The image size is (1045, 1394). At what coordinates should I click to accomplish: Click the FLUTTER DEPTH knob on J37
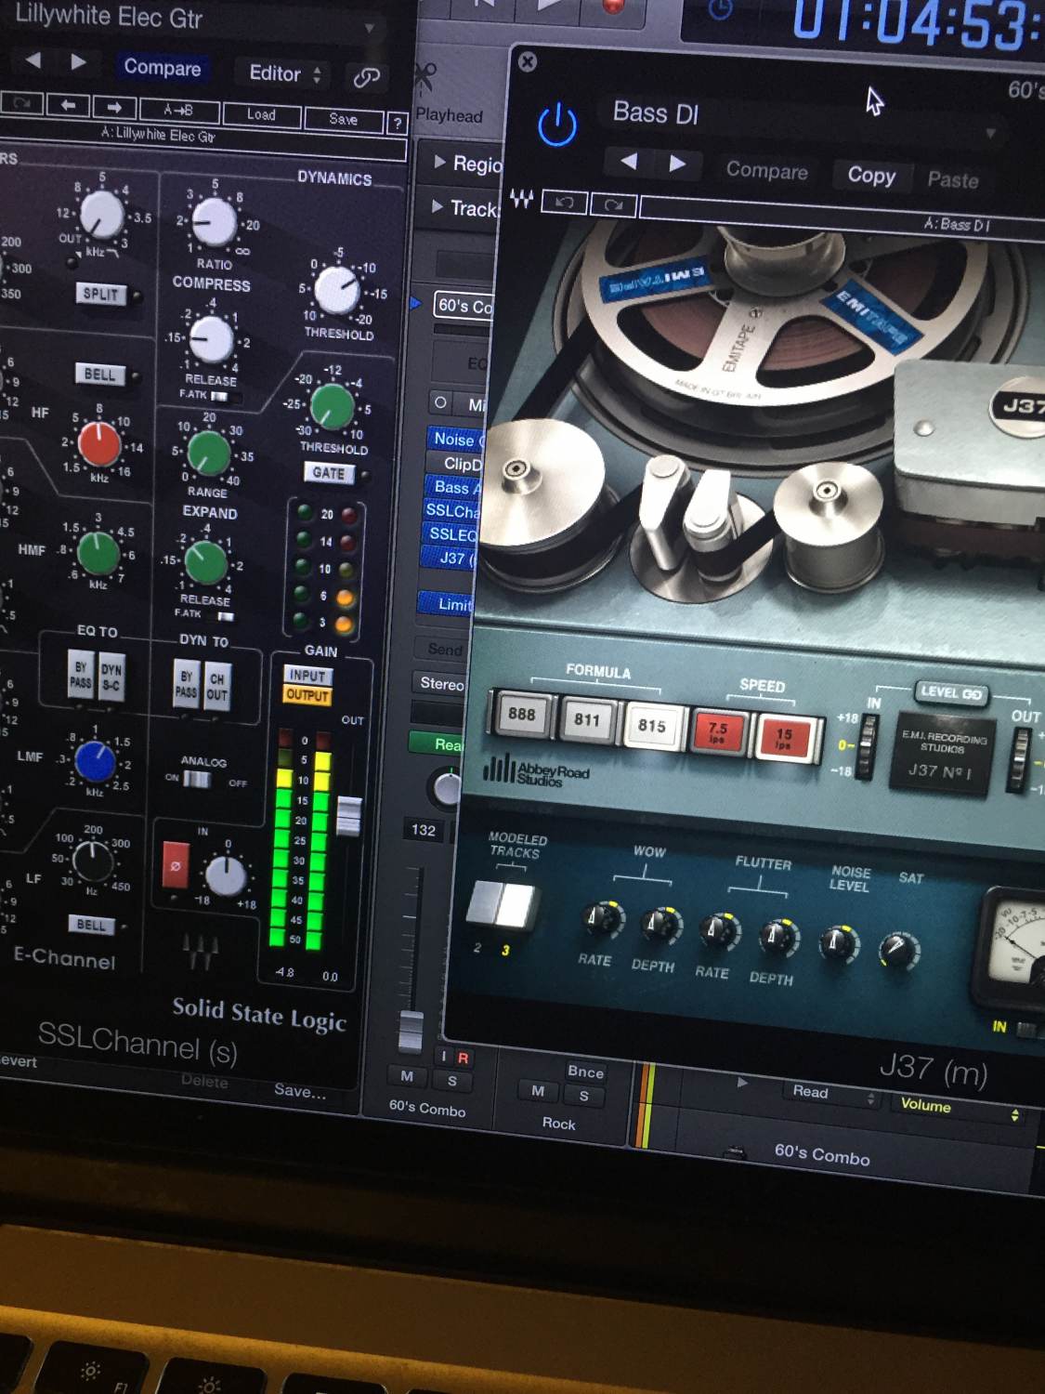[777, 937]
